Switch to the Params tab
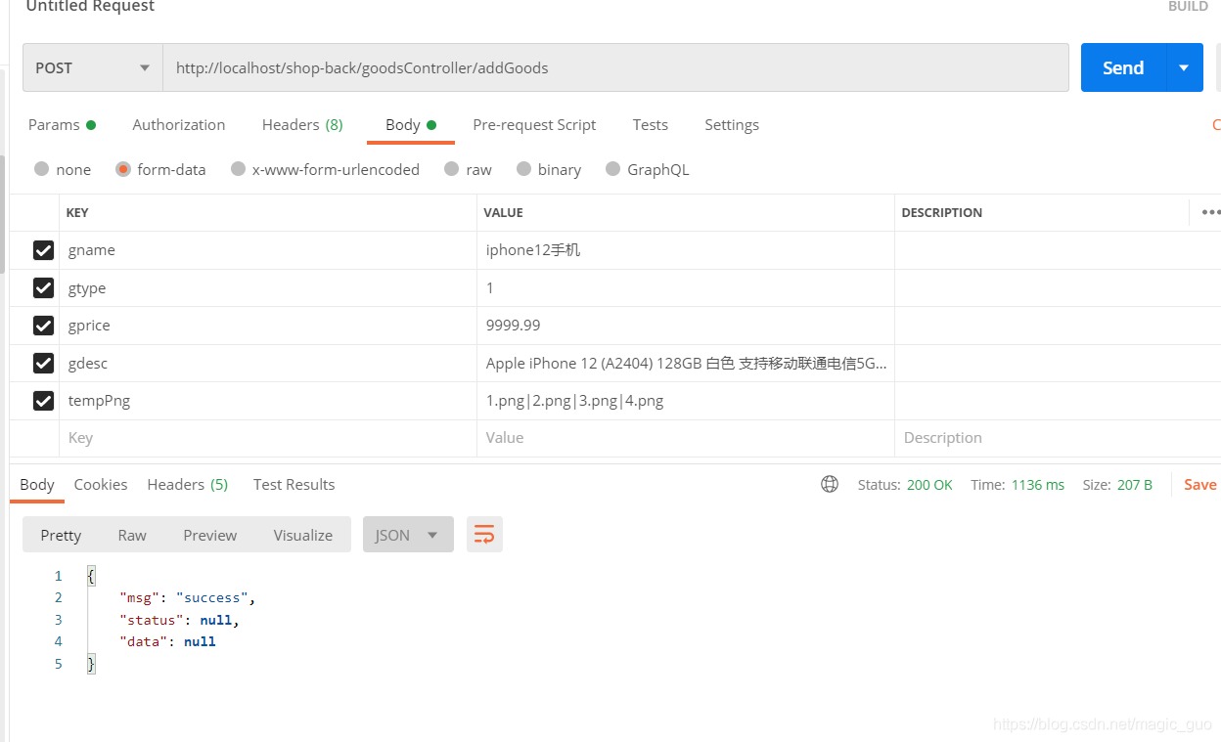 62,124
